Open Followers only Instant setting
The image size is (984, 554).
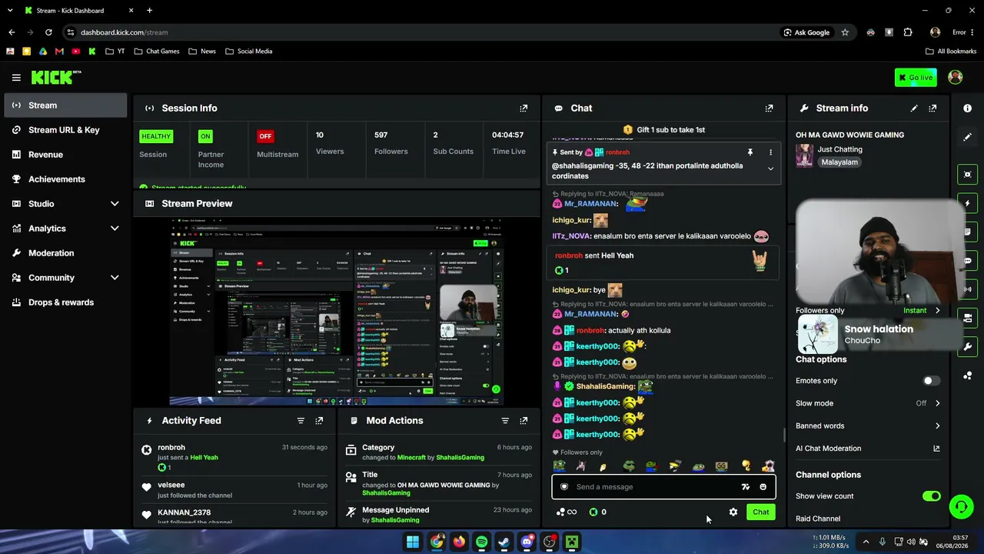(x=921, y=311)
